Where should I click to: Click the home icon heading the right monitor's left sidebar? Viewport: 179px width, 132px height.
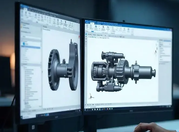pos(86,34)
